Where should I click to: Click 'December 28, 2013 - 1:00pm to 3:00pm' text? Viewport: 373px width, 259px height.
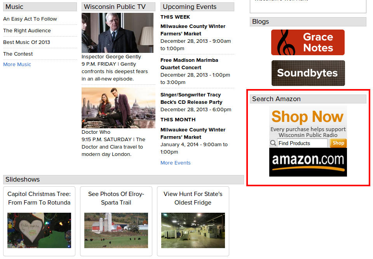pyautogui.click(x=195, y=79)
